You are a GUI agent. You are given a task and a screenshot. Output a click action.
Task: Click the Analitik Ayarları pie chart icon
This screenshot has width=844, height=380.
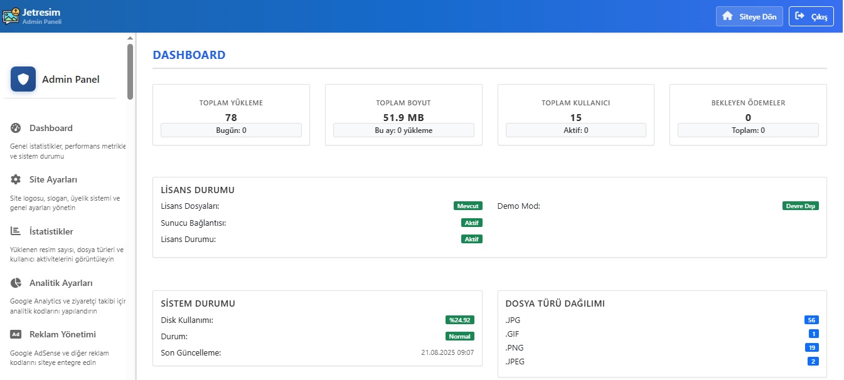16,283
